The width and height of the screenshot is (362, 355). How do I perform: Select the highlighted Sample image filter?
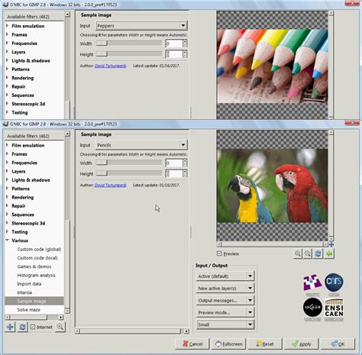34,301
